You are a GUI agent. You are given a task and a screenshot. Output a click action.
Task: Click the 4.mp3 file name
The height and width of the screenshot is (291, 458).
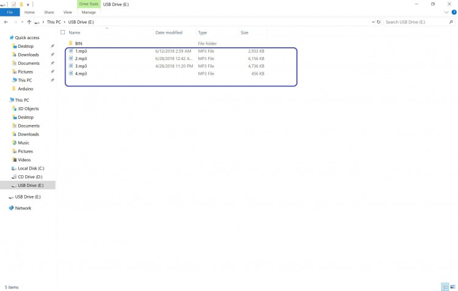tap(81, 74)
